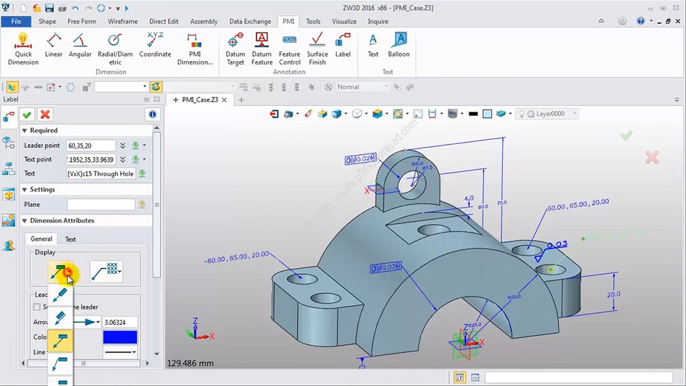Screen dimensions: 686x386
Task: Open the Text tab in Dimension Attributes
Action: (x=70, y=239)
